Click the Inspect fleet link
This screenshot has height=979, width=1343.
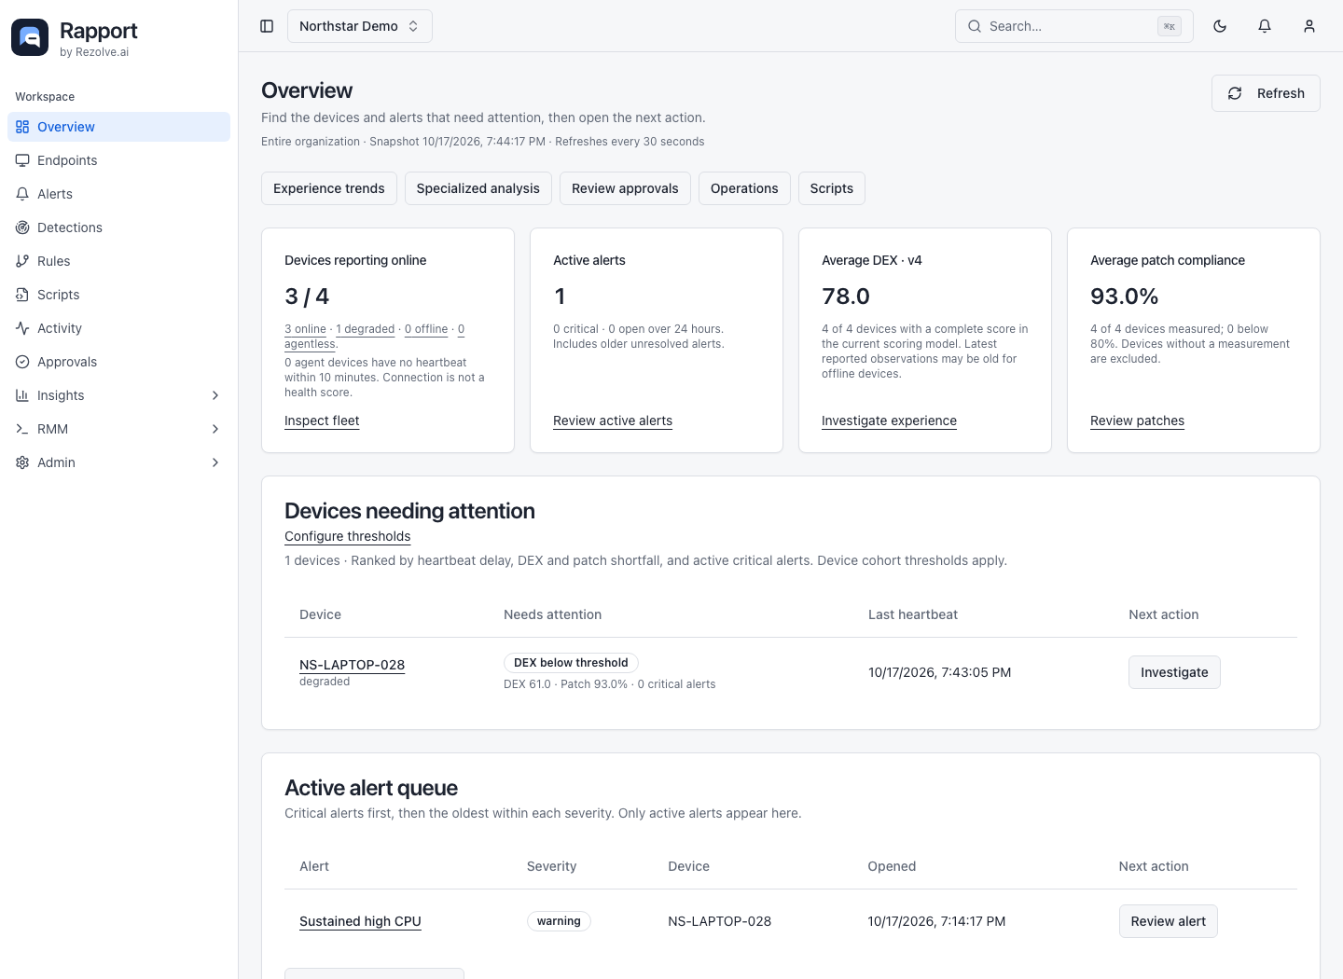[322, 421]
